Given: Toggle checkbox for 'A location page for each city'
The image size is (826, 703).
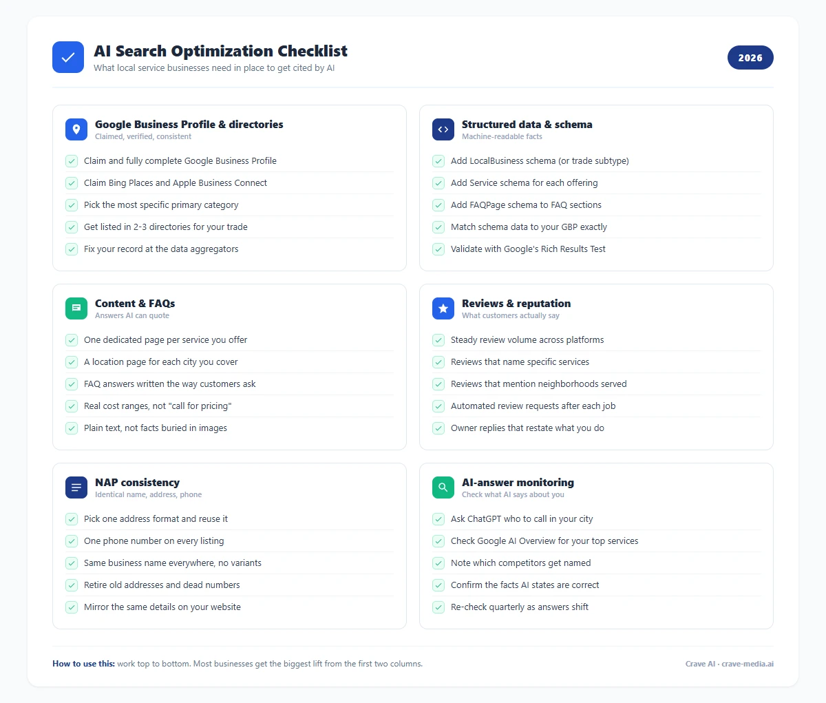Looking at the screenshot, I should pos(72,362).
